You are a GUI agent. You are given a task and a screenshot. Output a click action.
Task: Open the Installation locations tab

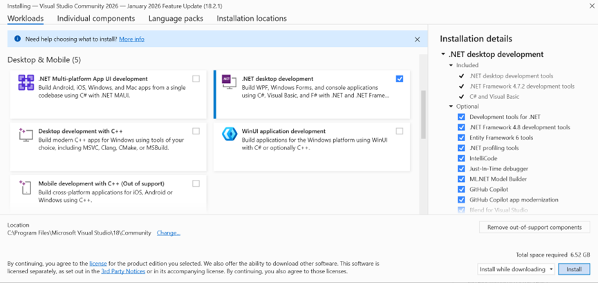tap(252, 18)
